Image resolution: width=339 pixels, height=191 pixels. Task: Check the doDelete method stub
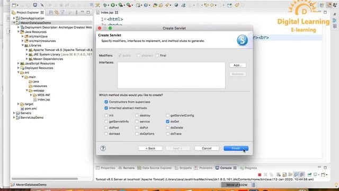pyautogui.click(x=167, y=127)
